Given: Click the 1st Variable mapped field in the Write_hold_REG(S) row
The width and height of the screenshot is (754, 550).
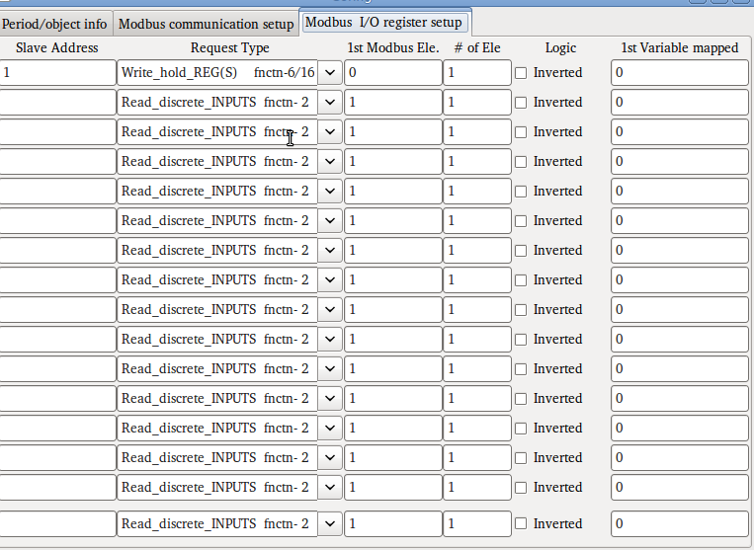Looking at the screenshot, I should point(680,72).
